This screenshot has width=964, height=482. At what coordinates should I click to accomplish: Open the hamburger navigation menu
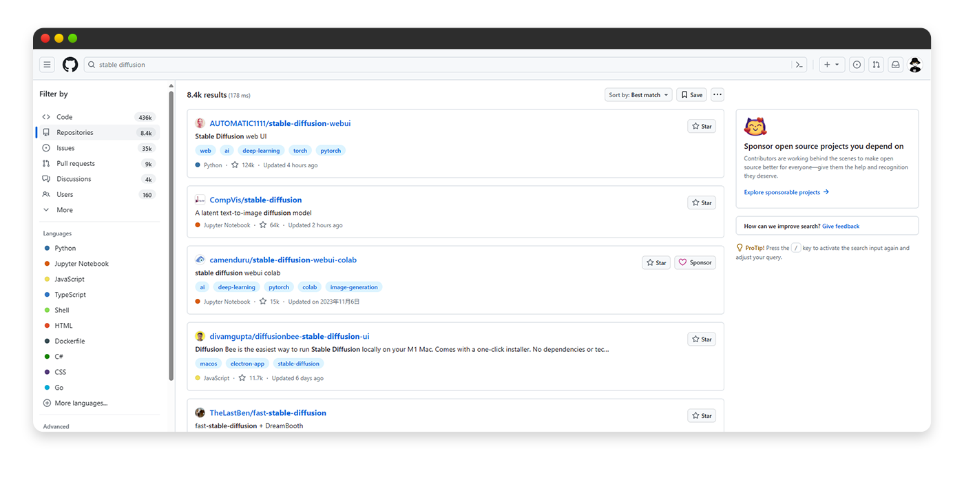tap(47, 65)
